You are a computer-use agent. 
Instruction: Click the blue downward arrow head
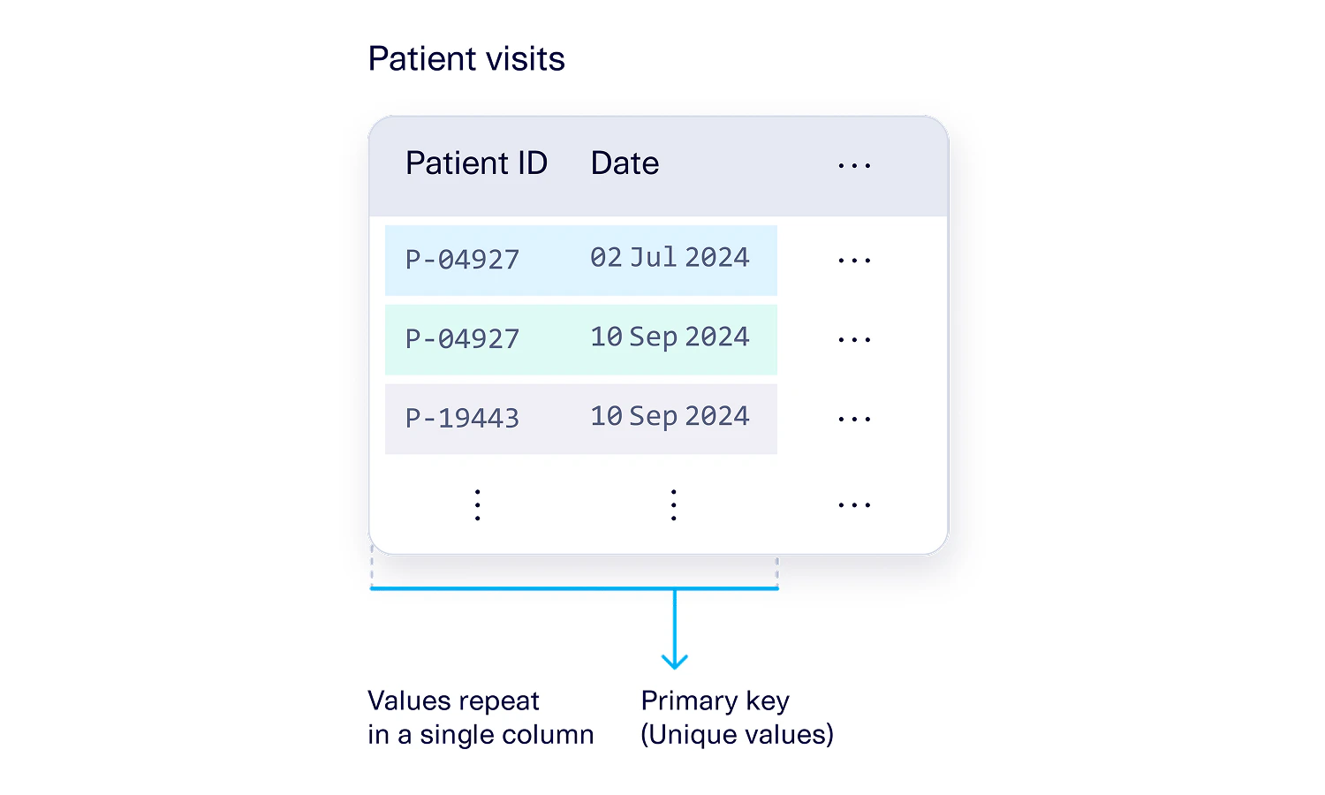[675, 661]
